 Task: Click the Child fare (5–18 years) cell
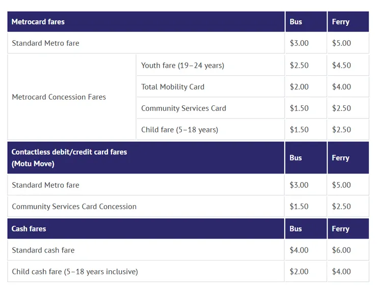click(179, 130)
